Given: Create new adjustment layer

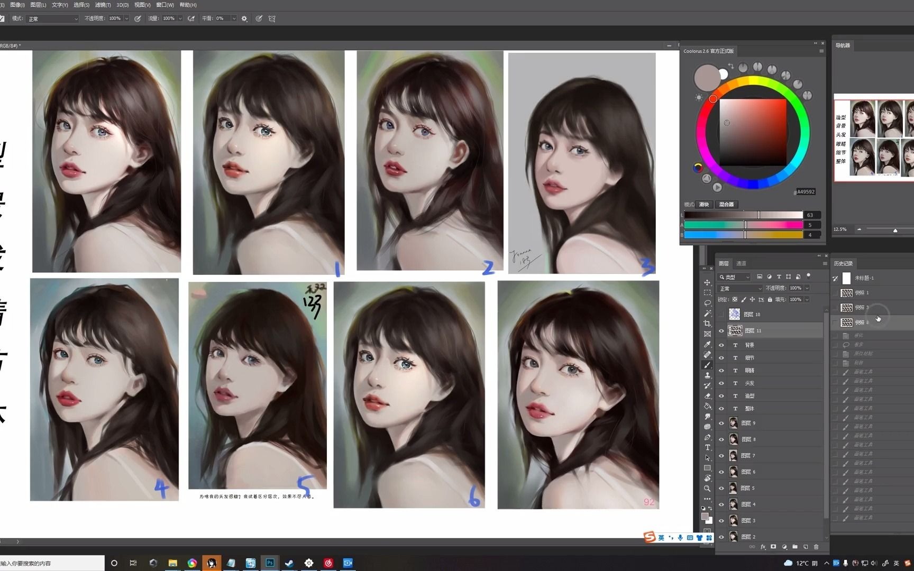Looking at the screenshot, I should pyautogui.click(x=784, y=547).
